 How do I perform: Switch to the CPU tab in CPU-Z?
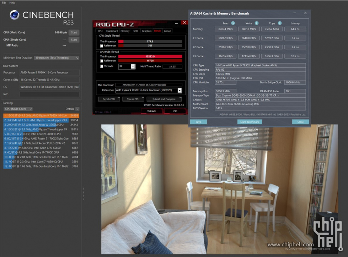coord(100,31)
